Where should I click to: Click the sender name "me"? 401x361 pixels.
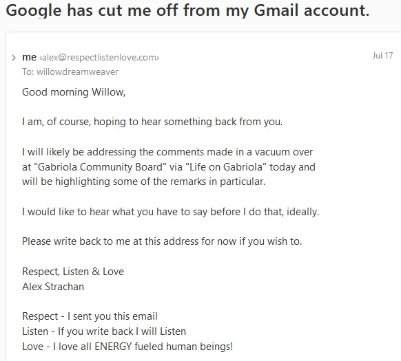(29, 57)
